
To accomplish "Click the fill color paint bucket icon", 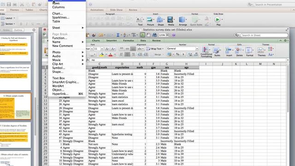I will (x=102, y=54).
